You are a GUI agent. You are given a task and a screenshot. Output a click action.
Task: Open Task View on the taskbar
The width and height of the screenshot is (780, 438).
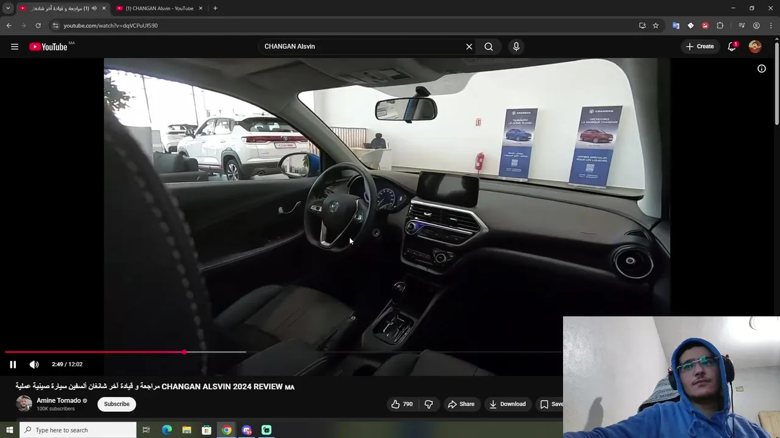click(x=146, y=430)
